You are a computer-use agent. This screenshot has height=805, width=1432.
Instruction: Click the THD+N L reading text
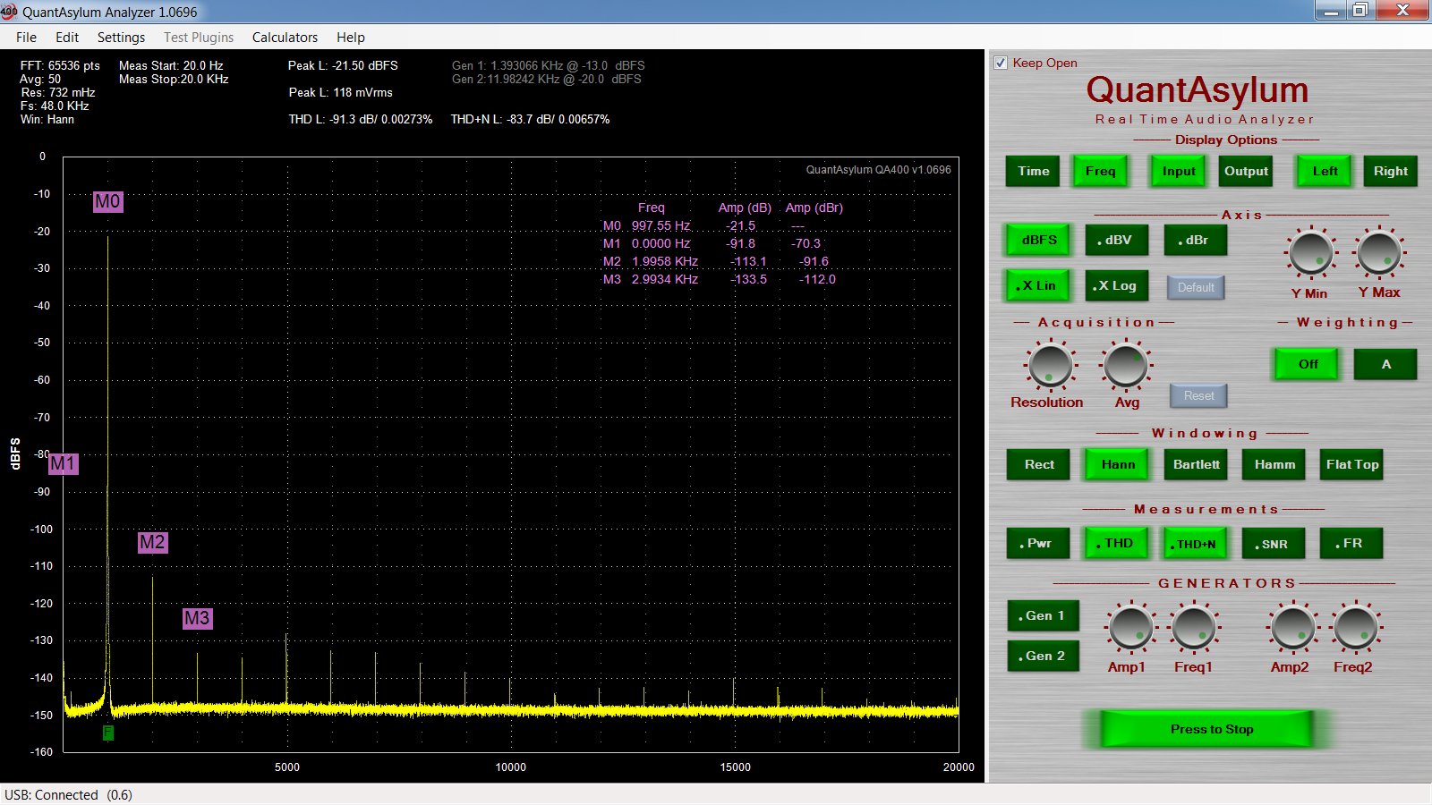tap(530, 119)
